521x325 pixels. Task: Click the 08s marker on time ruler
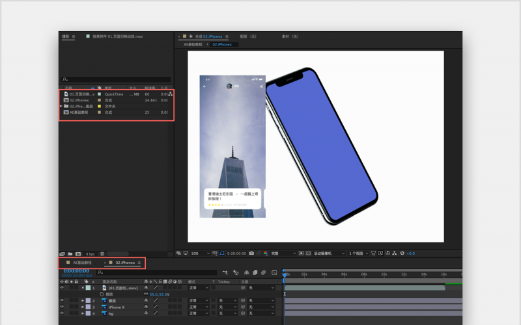tap(364, 274)
